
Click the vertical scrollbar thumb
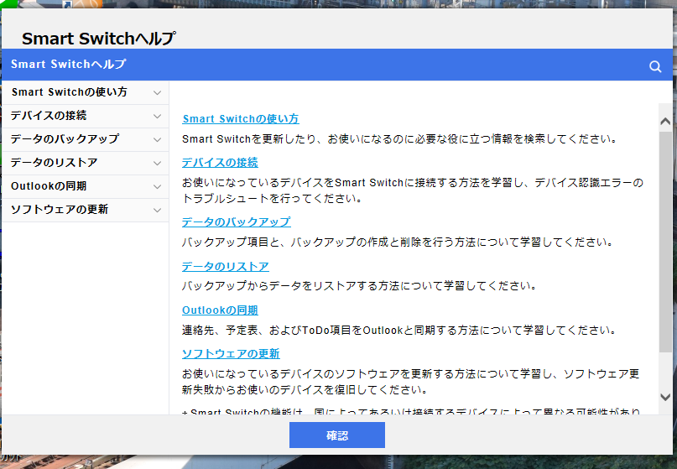(665, 242)
